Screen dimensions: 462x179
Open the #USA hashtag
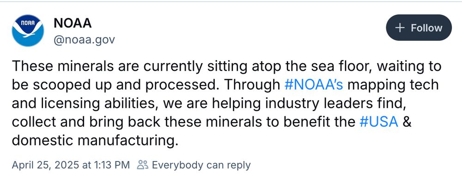tap(379, 122)
